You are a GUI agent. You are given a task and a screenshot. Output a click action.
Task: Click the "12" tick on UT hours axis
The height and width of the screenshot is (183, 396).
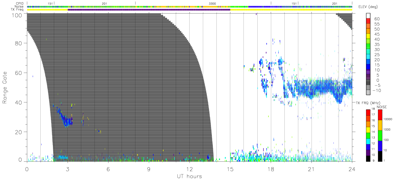click(x=190, y=169)
